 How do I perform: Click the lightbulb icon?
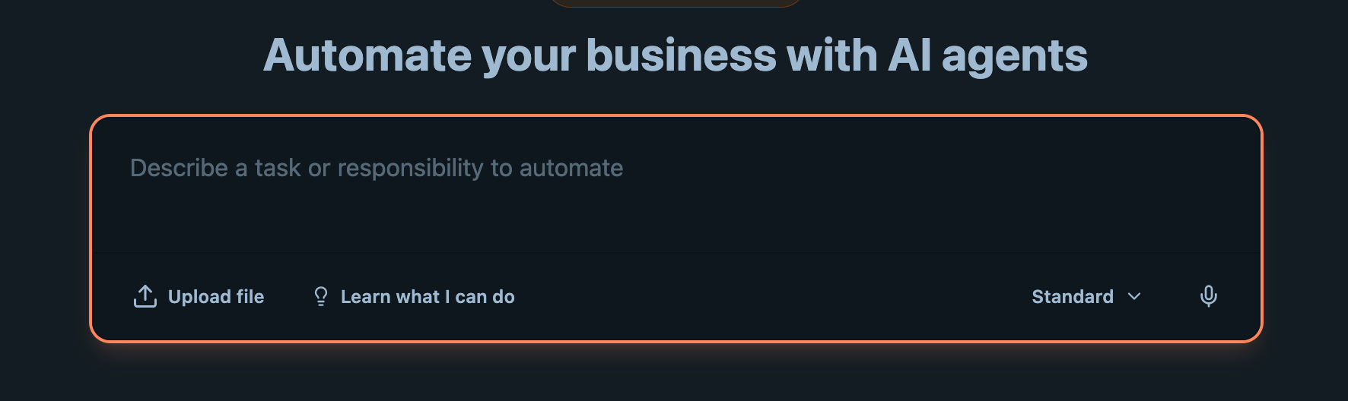pyautogui.click(x=321, y=297)
